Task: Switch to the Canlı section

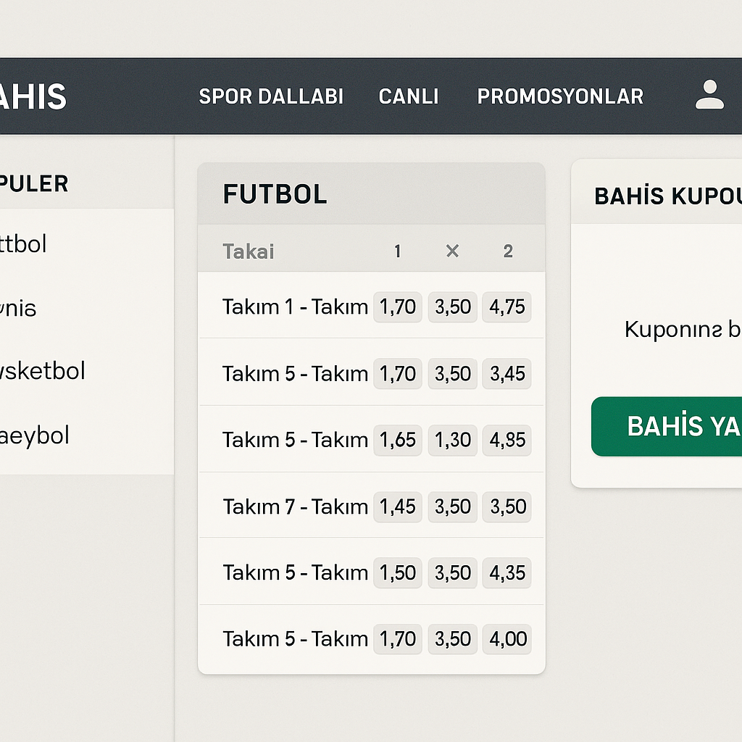Action: pos(409,96)
